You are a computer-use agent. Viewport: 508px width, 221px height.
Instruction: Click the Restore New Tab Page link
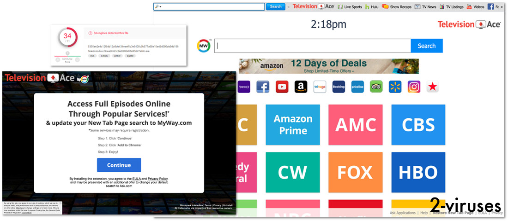coord(453,213)
